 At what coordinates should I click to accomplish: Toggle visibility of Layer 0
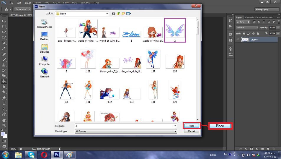tap(238, 40)
